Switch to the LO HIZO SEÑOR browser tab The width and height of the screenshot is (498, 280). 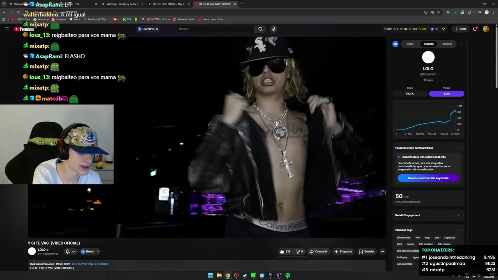[x=169, y=4]
